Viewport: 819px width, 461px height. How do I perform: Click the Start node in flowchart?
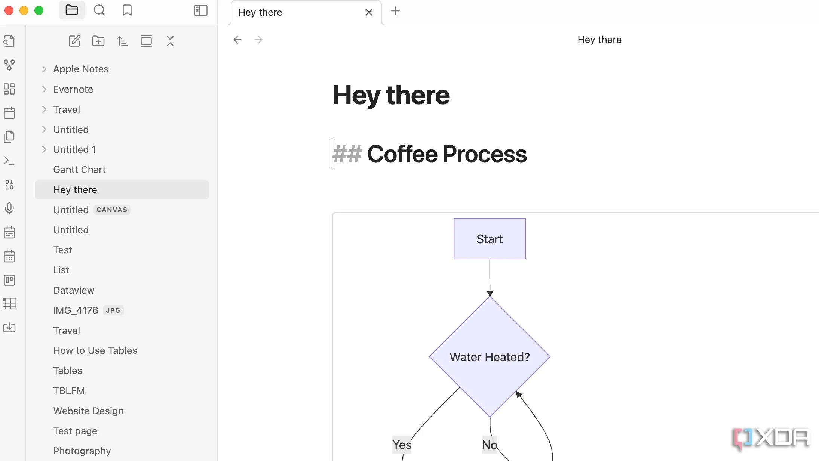[490, 239]
